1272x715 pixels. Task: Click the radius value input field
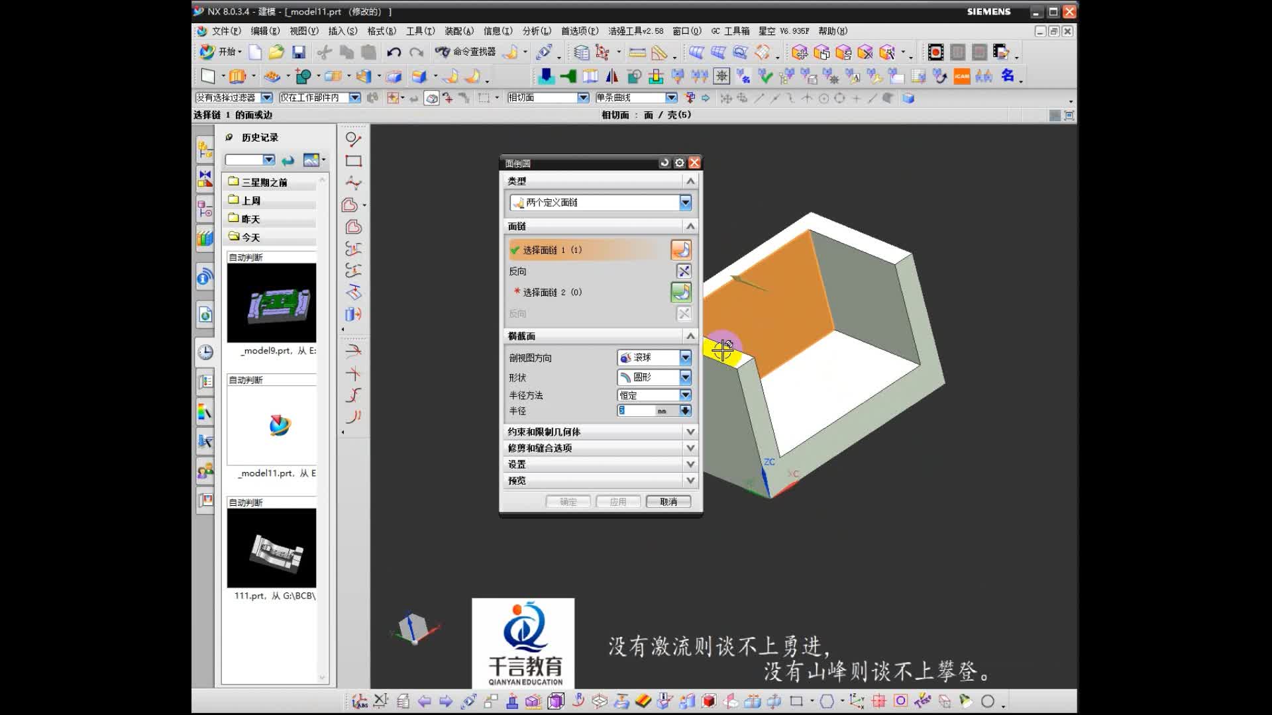[636, 410]
